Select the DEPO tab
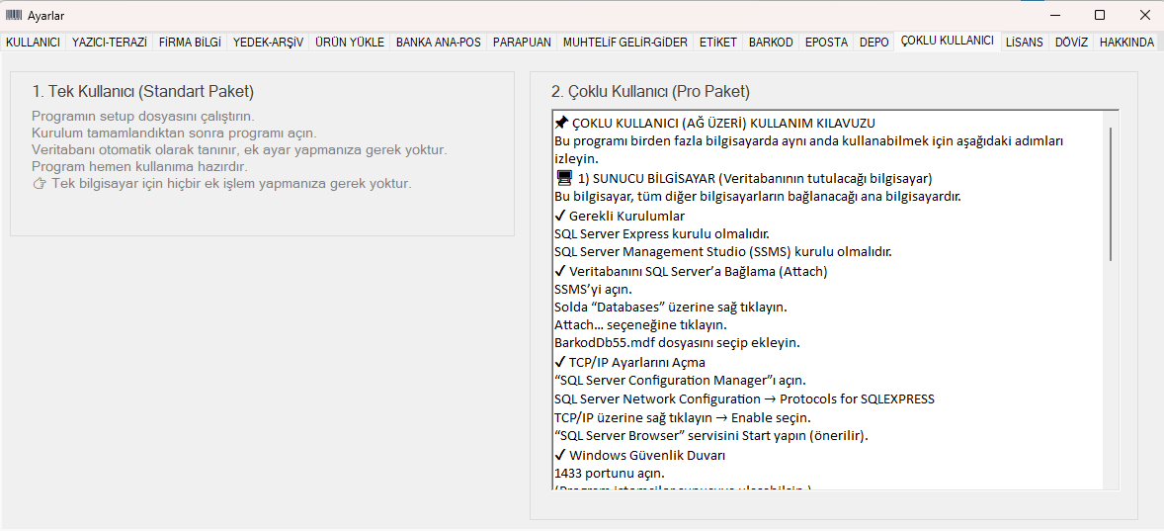Viewport: 1164px width, 531px height. [x=873, y=43]
